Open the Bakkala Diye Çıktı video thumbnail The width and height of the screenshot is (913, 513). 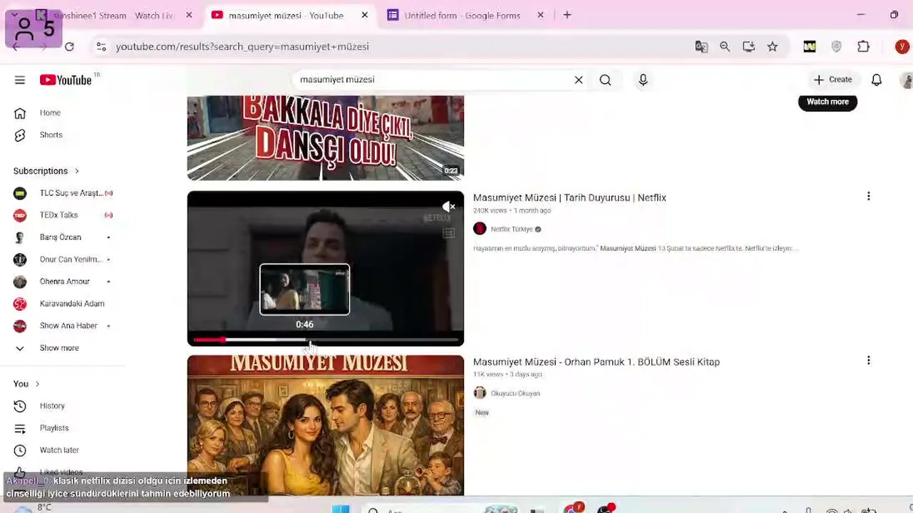point(326,138)
